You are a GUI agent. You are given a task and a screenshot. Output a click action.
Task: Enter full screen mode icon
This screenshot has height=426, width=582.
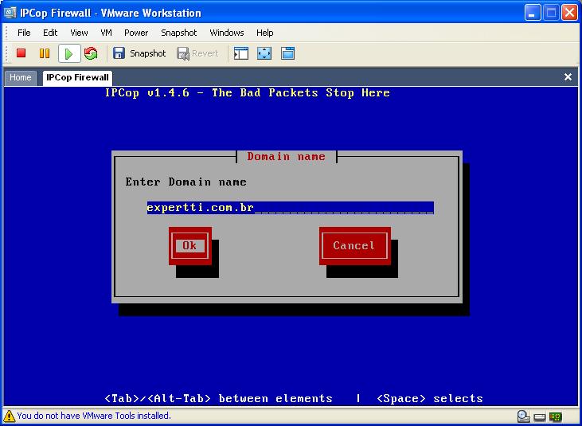264,53
